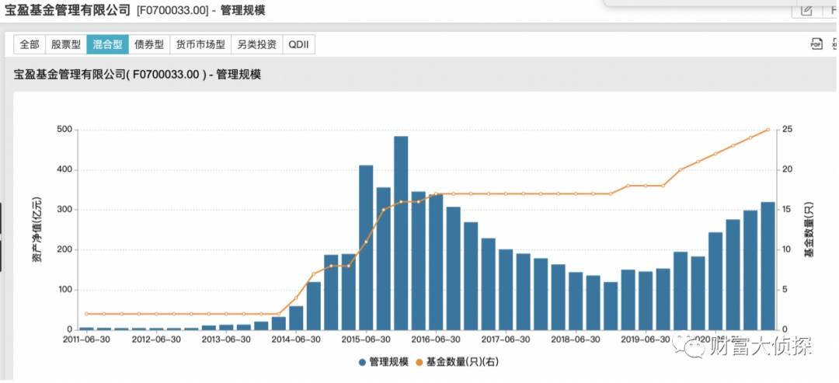
Task: Click the 资产净值(亿元) axis title
Action: pyautogui.click(x=37, y=230)
